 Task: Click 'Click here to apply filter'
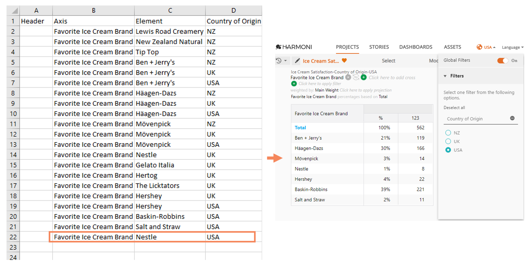(x=320, y=84)
